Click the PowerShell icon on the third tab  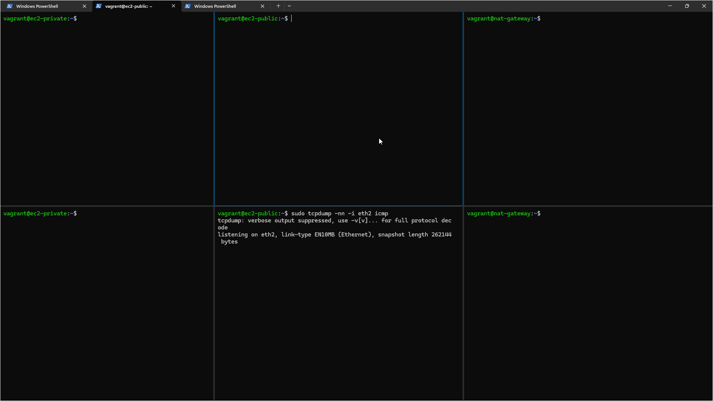[x=188, y=6]
